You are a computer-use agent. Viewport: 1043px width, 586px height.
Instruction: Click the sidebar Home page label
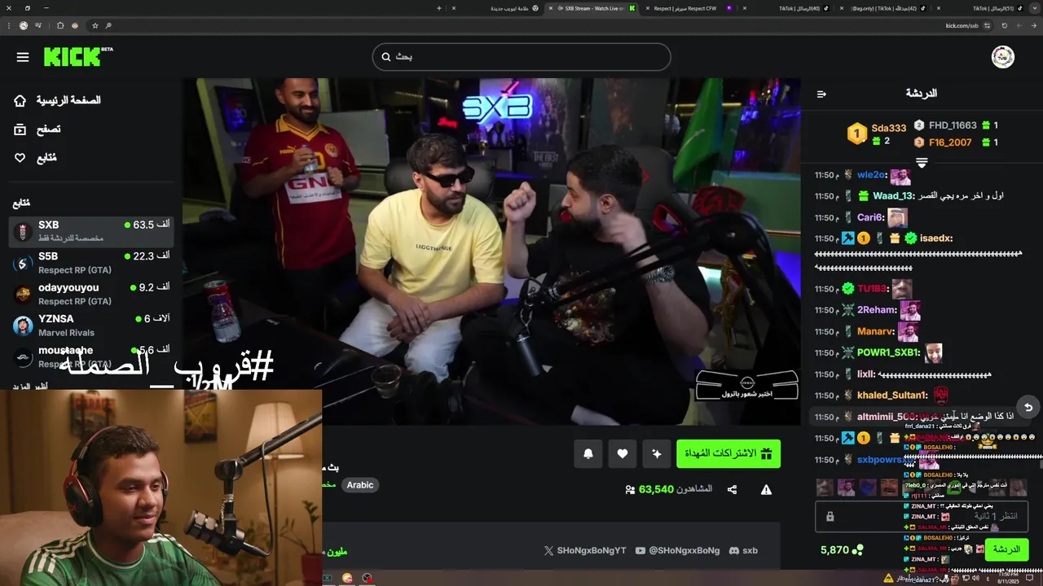[68, 100]
